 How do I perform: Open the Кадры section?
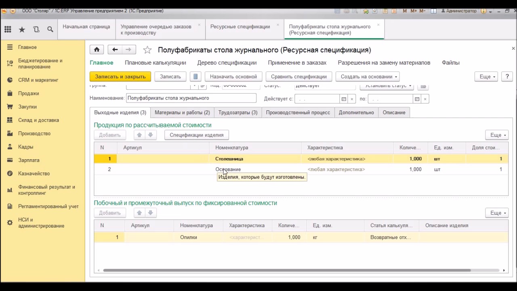(25, 147)
